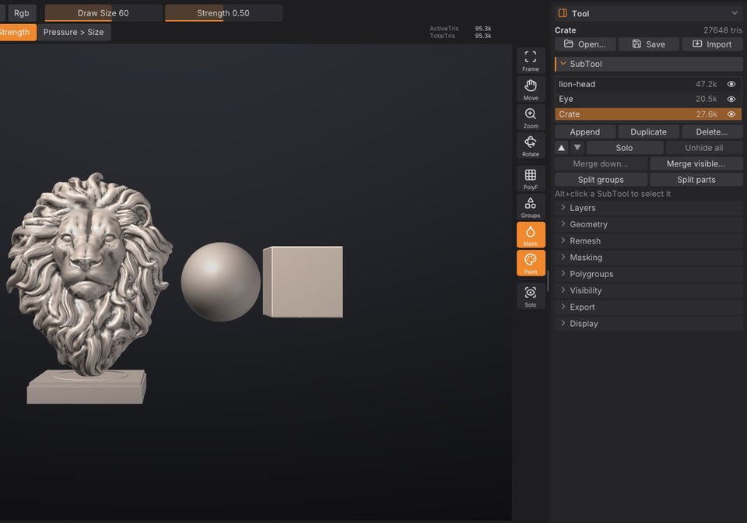Expand the Geometry section
Screen dimensions: 747x523
(x=648, y=224)
